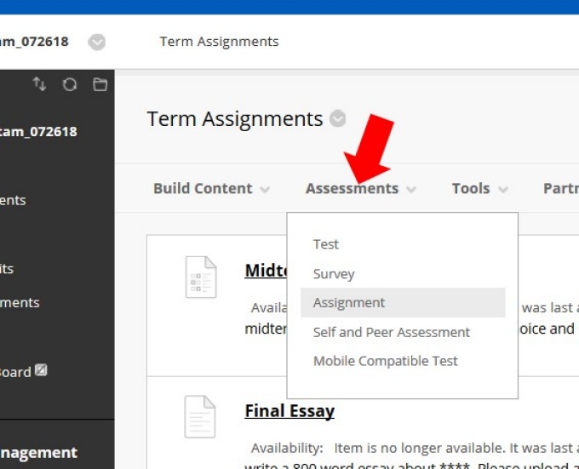Choose Mobile Compatible Test menu entry
This screenshot has width=579, height=469.
click(386, 361)
